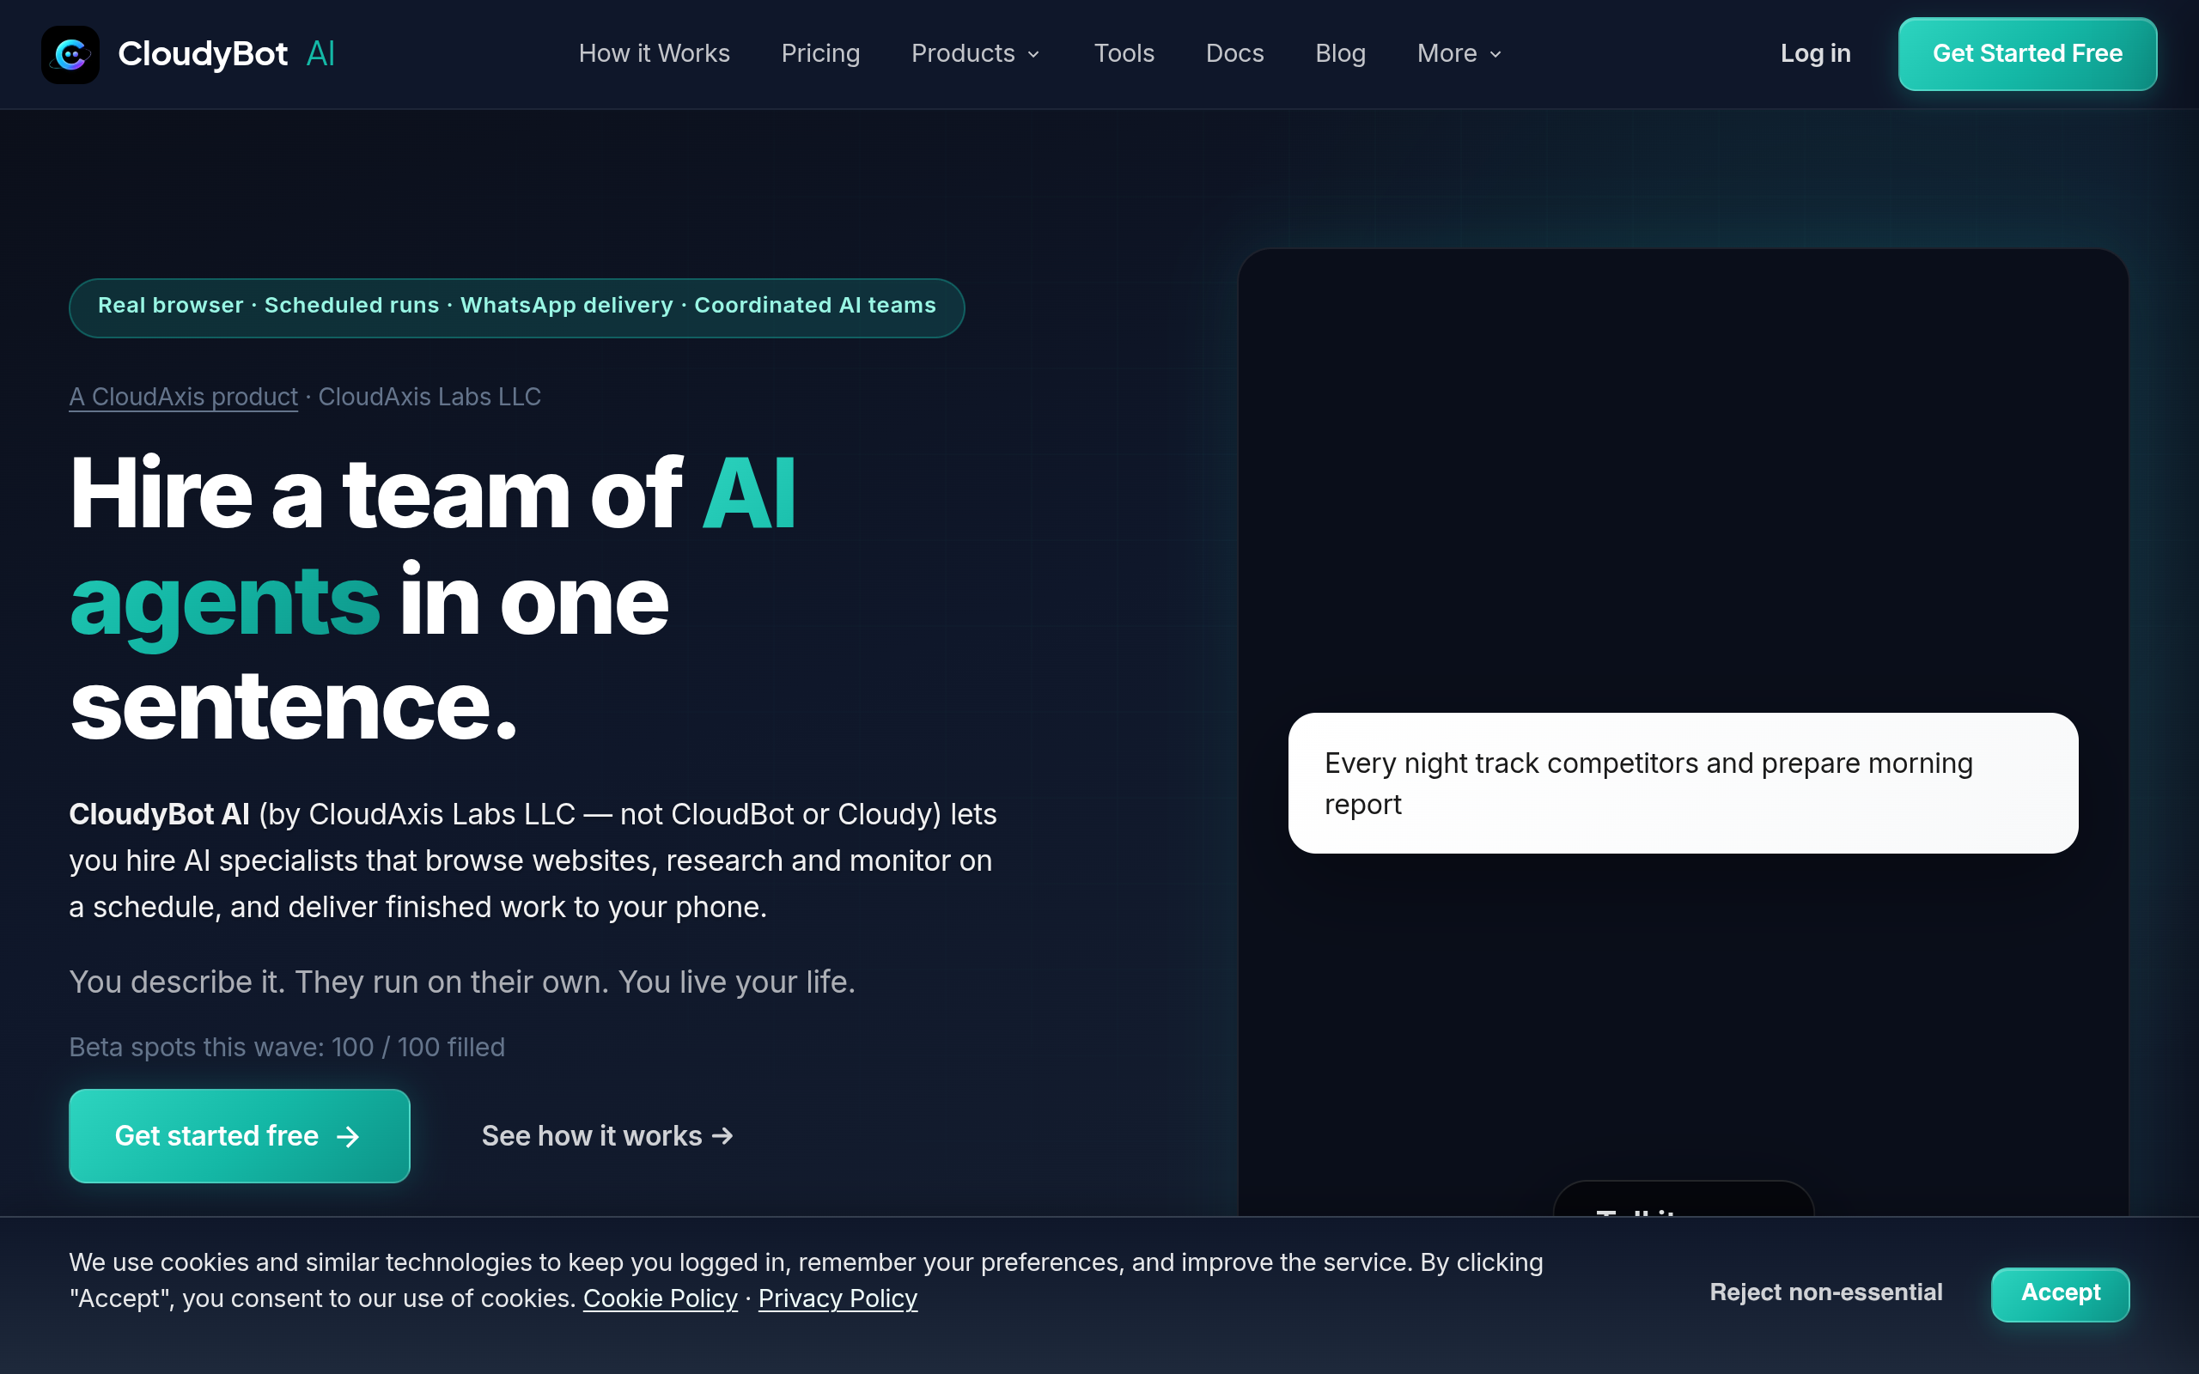Screen dimensions: 2199x1374
Task: Open the Docs nav link
Action: tap(1234, 53)
